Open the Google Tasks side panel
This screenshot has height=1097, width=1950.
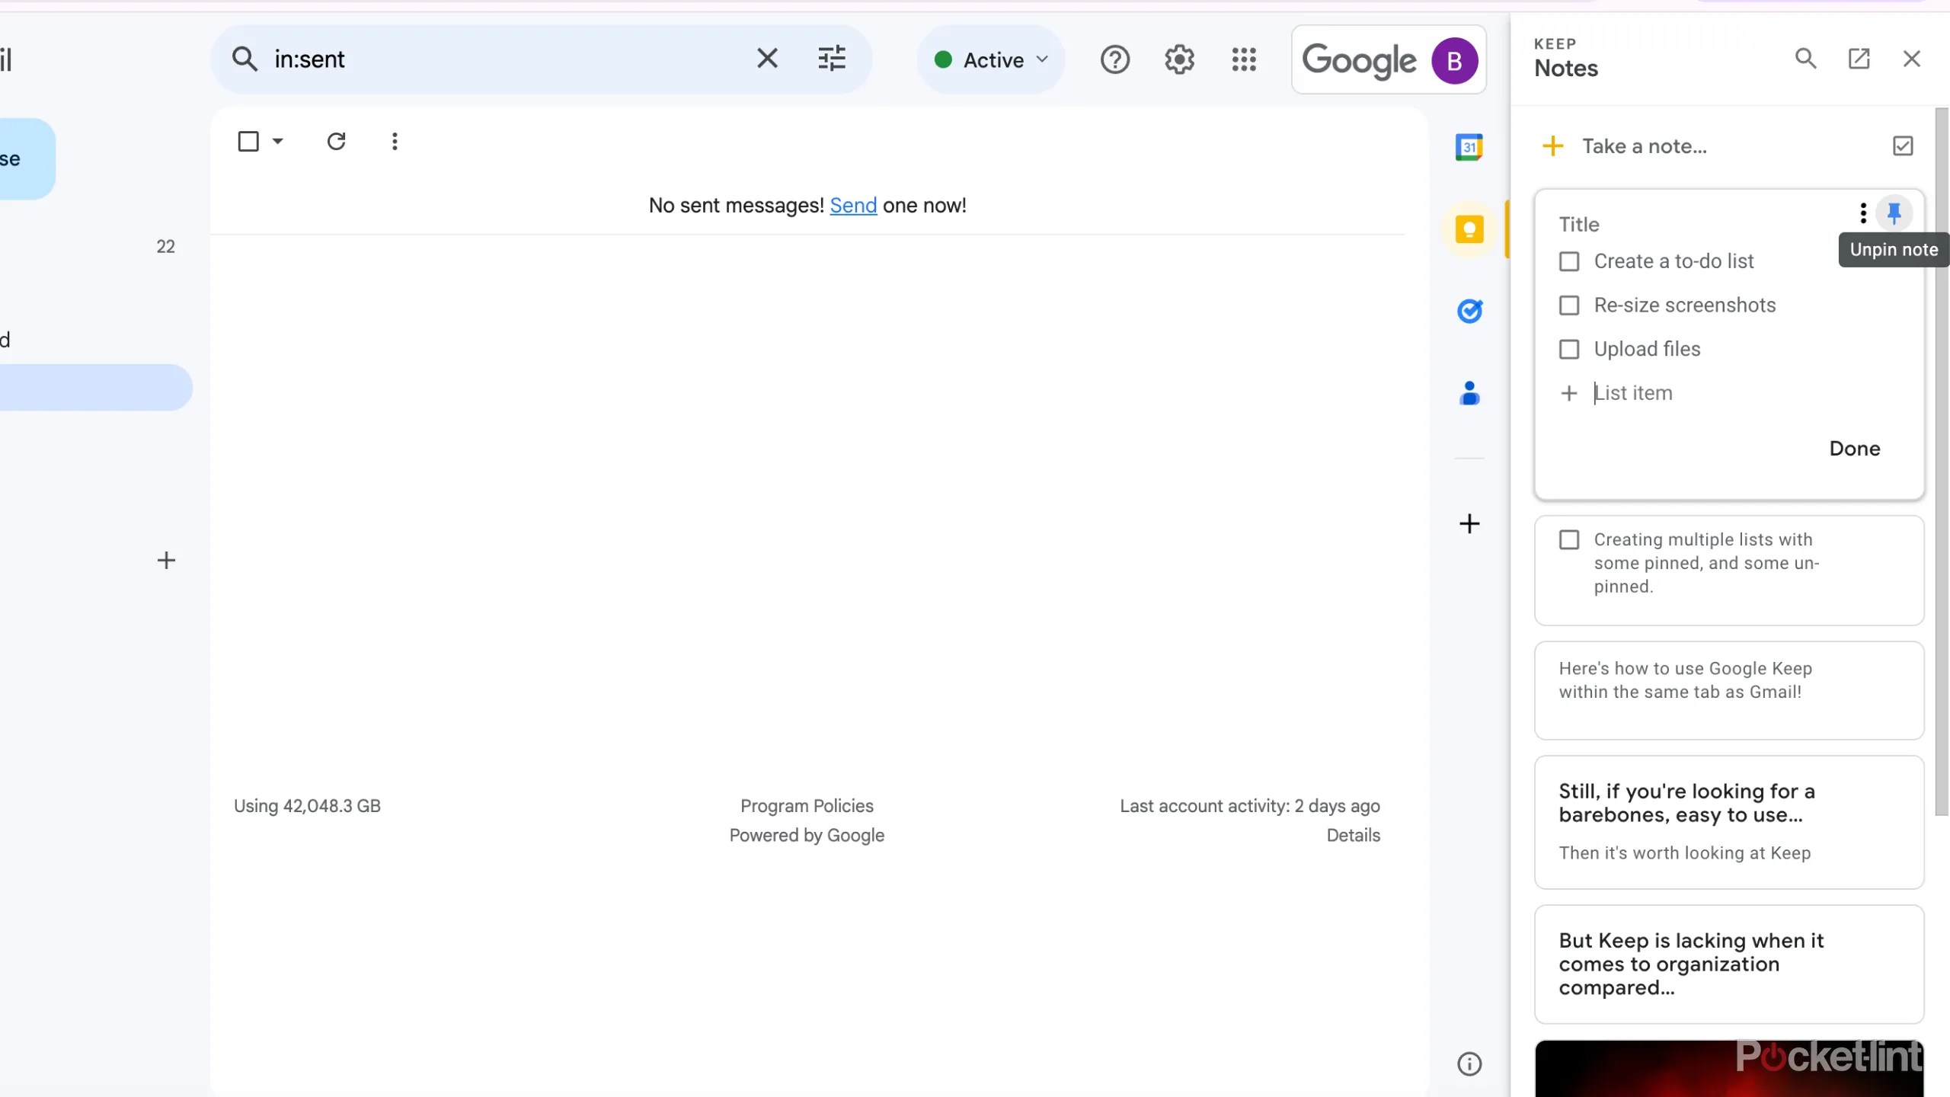point(1469,311)
